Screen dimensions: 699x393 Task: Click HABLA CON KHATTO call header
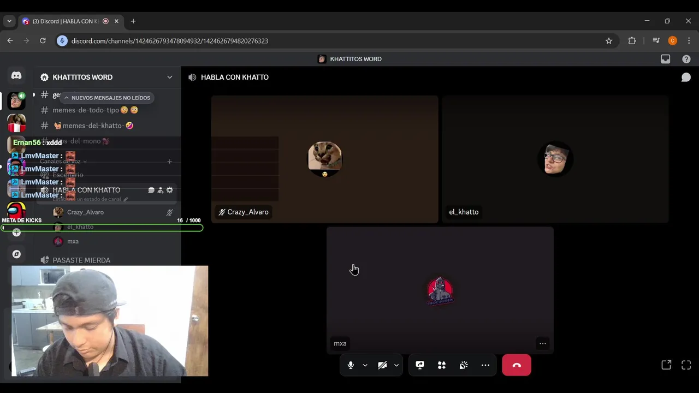(x=235, y=78)
